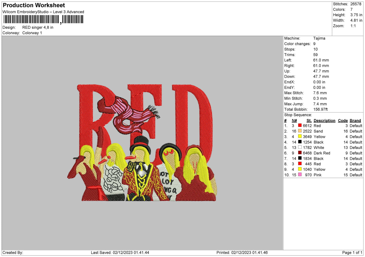
Task: Select the Zoom value "1:1"
Action: pos(353,26)
